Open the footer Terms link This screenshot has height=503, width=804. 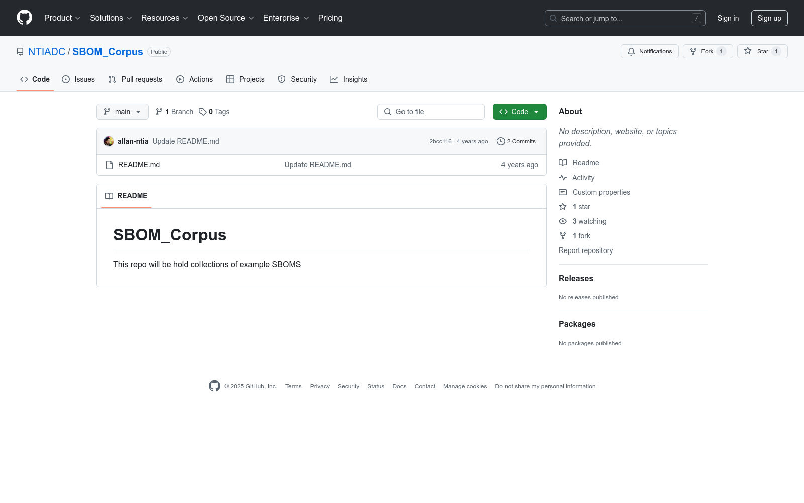(x=293, y=386)
